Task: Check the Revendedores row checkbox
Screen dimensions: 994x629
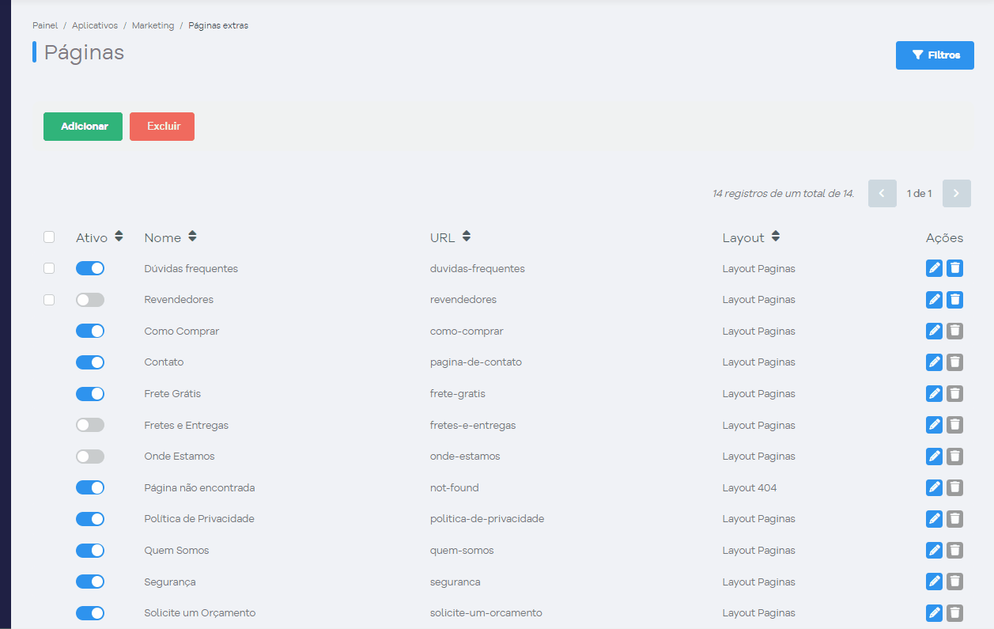Action: 49,300
